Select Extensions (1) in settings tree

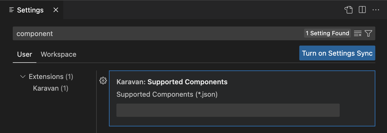click(51, 77)
